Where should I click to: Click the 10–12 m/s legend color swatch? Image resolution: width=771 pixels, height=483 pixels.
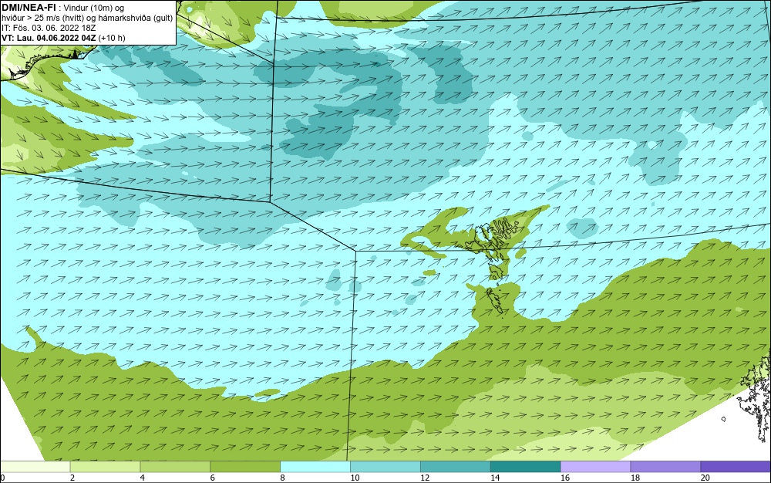pyautogui.click(x=385, y=467)
